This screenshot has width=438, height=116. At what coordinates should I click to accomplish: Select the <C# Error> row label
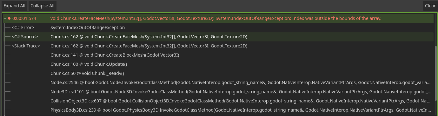(24, 28)
